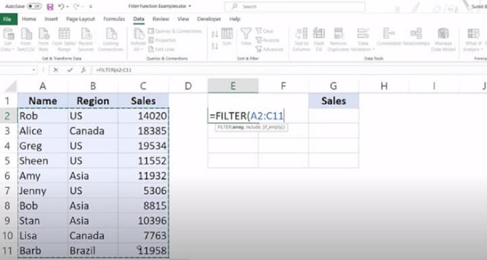Screen dimensions: 487x260
Task: Click the Save disk icon
Action: pyautogui.click(x=49, y=7)
